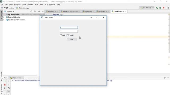This screenshot has height=95, width=170.
Task: Close the windows.py editor tab
Action: (x=58, y=11)
